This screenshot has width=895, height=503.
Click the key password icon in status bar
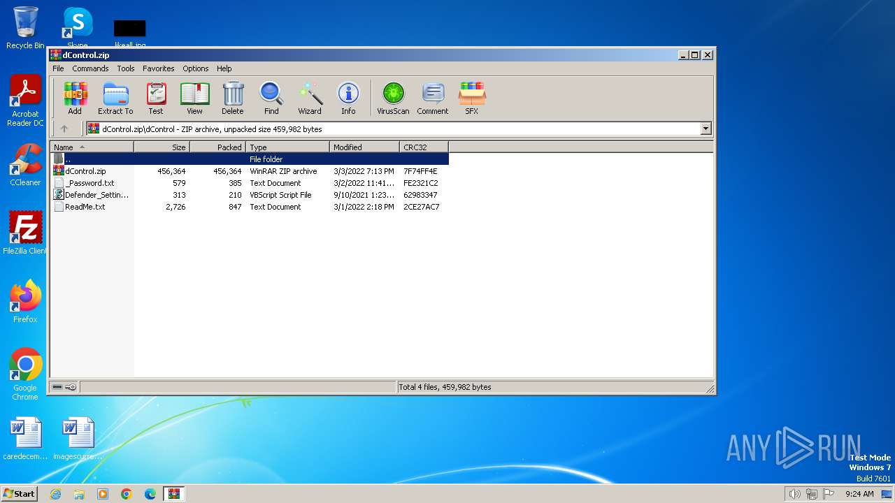point(71,387)
